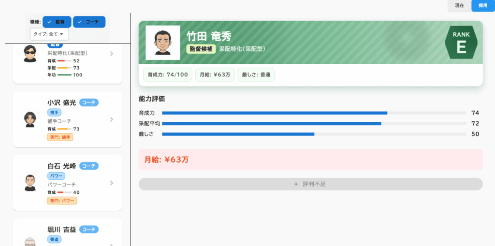
Task: Toggle the 監督 job filter
Action: point(57,22)
